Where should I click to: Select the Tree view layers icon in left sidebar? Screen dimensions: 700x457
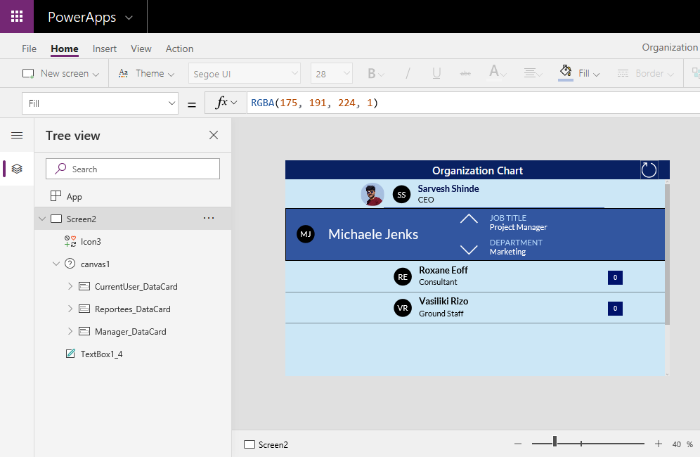click(16, 169)
